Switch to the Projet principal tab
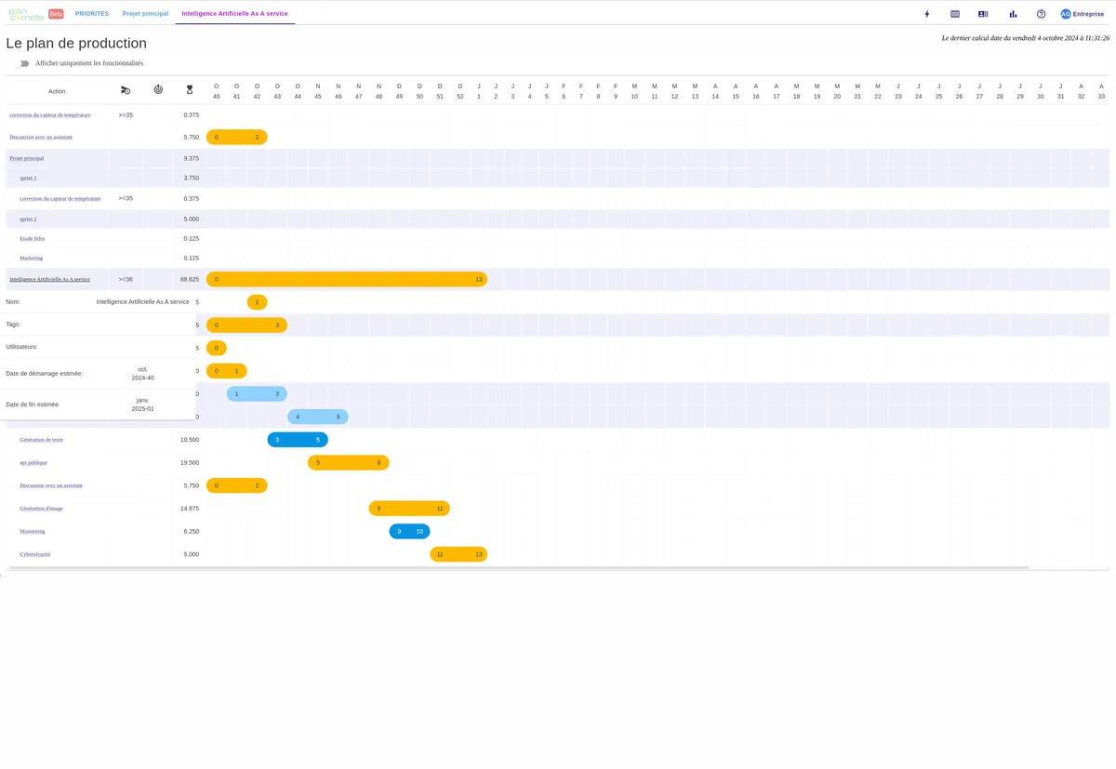 [x=145, y=14]
